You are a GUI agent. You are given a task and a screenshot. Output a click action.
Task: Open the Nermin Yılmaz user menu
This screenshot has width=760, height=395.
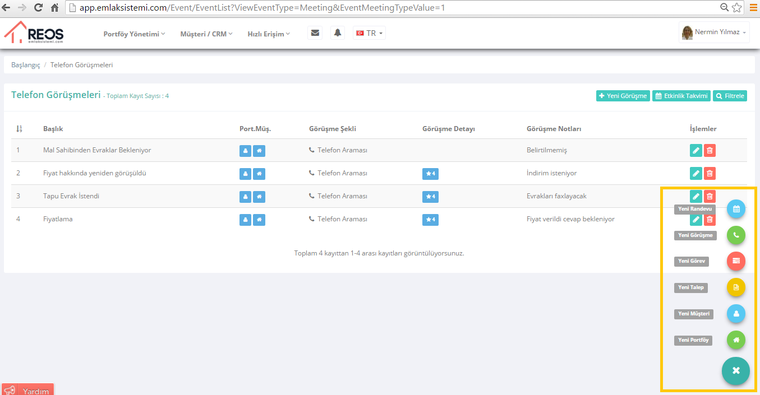pos(713,32)
